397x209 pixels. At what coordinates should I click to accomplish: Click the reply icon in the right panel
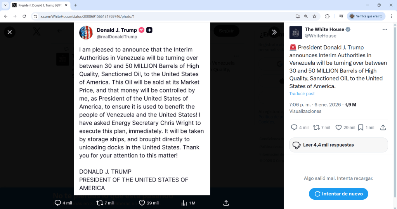pos(294,127)
